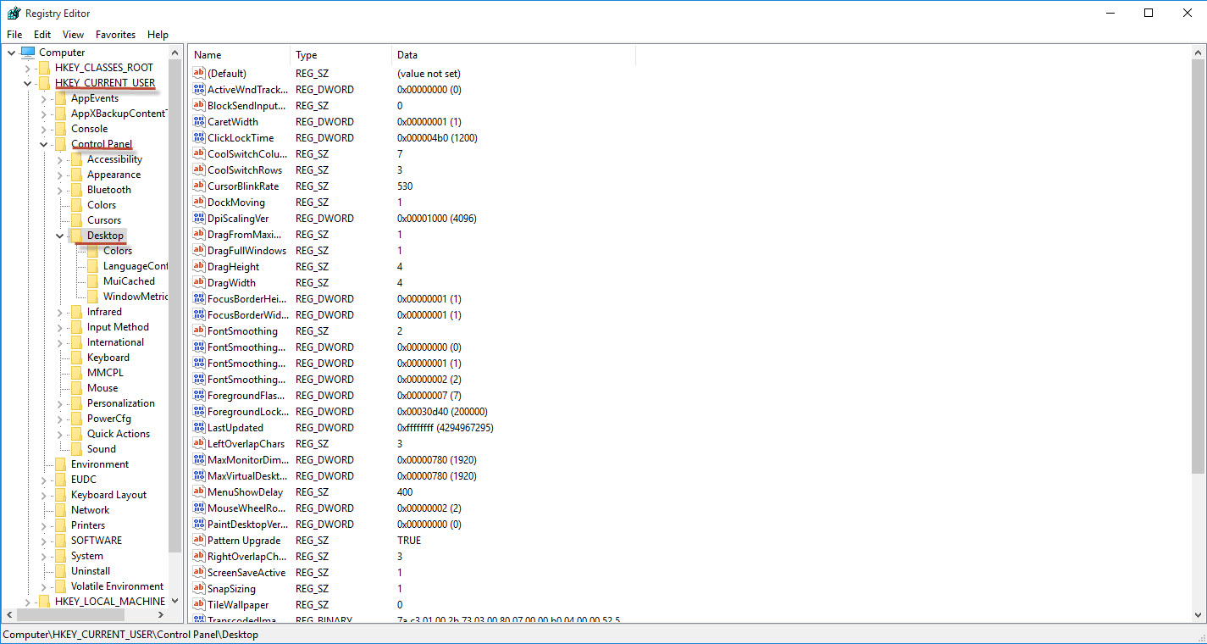Click the ab icon beside FontSmoothing

pos(198,330)
